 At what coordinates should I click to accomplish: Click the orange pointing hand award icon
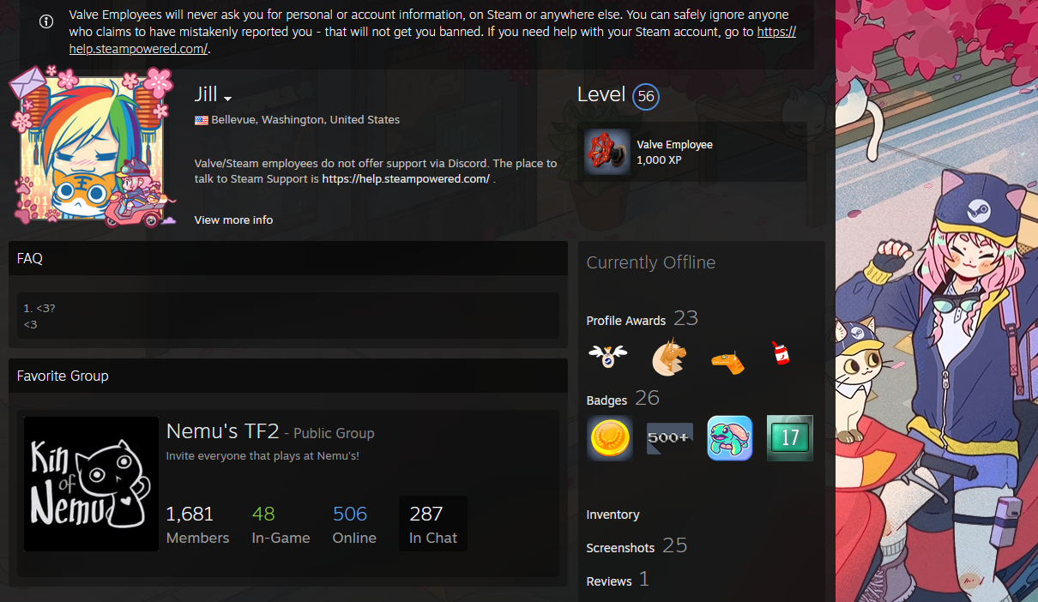tap(728, 362)
